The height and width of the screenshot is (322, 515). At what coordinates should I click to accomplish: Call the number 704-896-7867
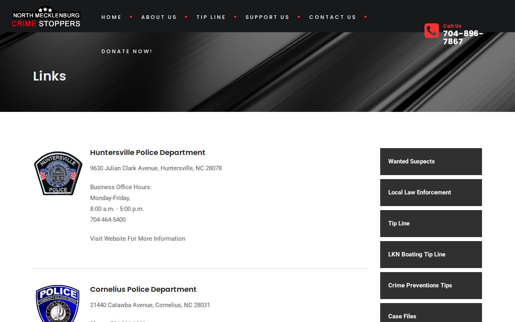click(x=463, y=37)
